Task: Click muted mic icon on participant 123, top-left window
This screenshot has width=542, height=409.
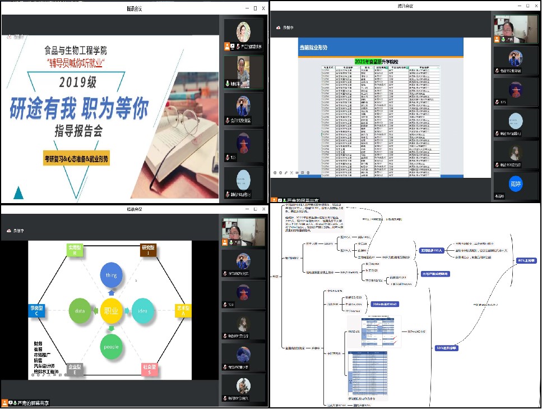Action: click(227, 158)
